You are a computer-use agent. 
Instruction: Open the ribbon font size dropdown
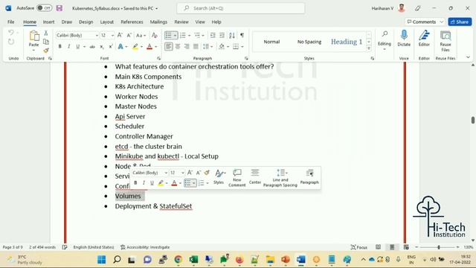[x=112, y=36]
